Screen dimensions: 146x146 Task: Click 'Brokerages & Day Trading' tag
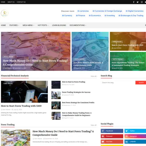131,15
